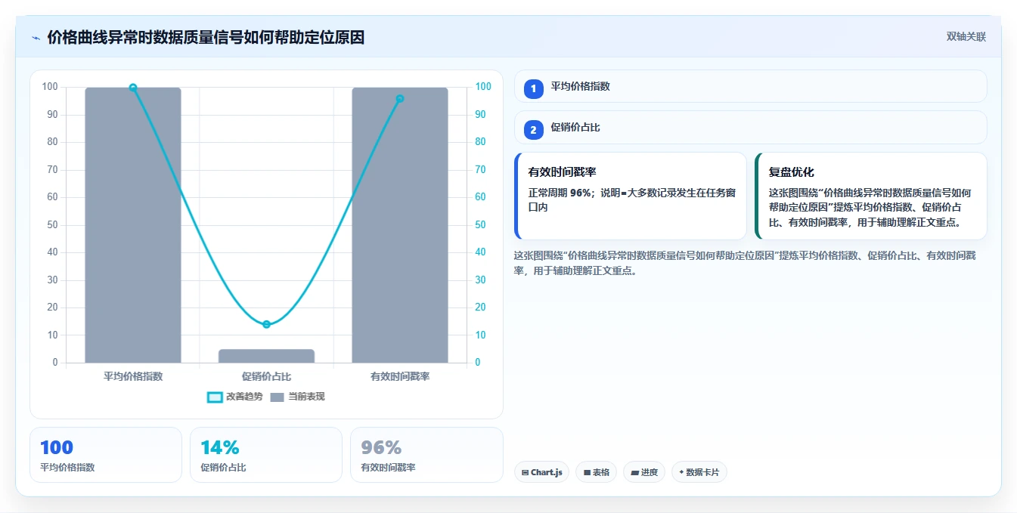Click the 正常周期 96% description text
Screen dimensions: 1017x513
tap(632, 199)
